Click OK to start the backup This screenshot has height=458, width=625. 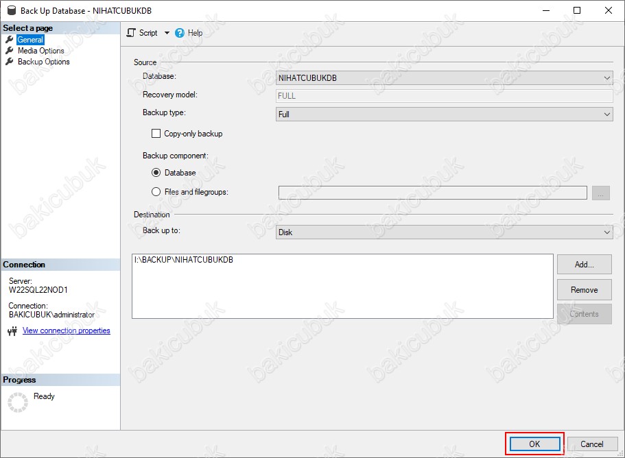coord(534,444)
